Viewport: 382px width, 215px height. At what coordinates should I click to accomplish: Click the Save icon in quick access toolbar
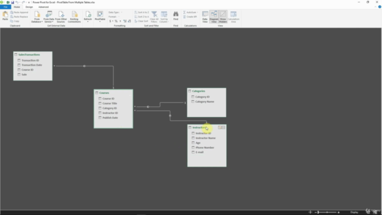pos(13,2)
